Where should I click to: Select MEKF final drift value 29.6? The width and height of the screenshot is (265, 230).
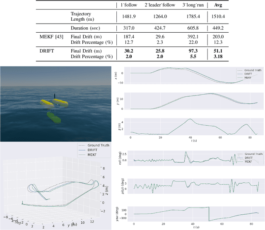click(160, 37)
